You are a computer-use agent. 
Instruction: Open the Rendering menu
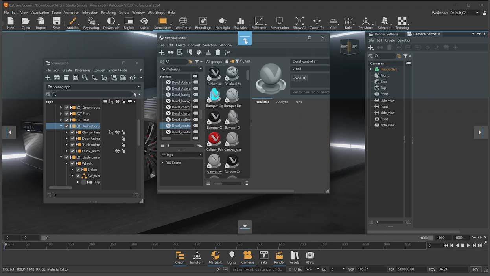tap(109, 13)
